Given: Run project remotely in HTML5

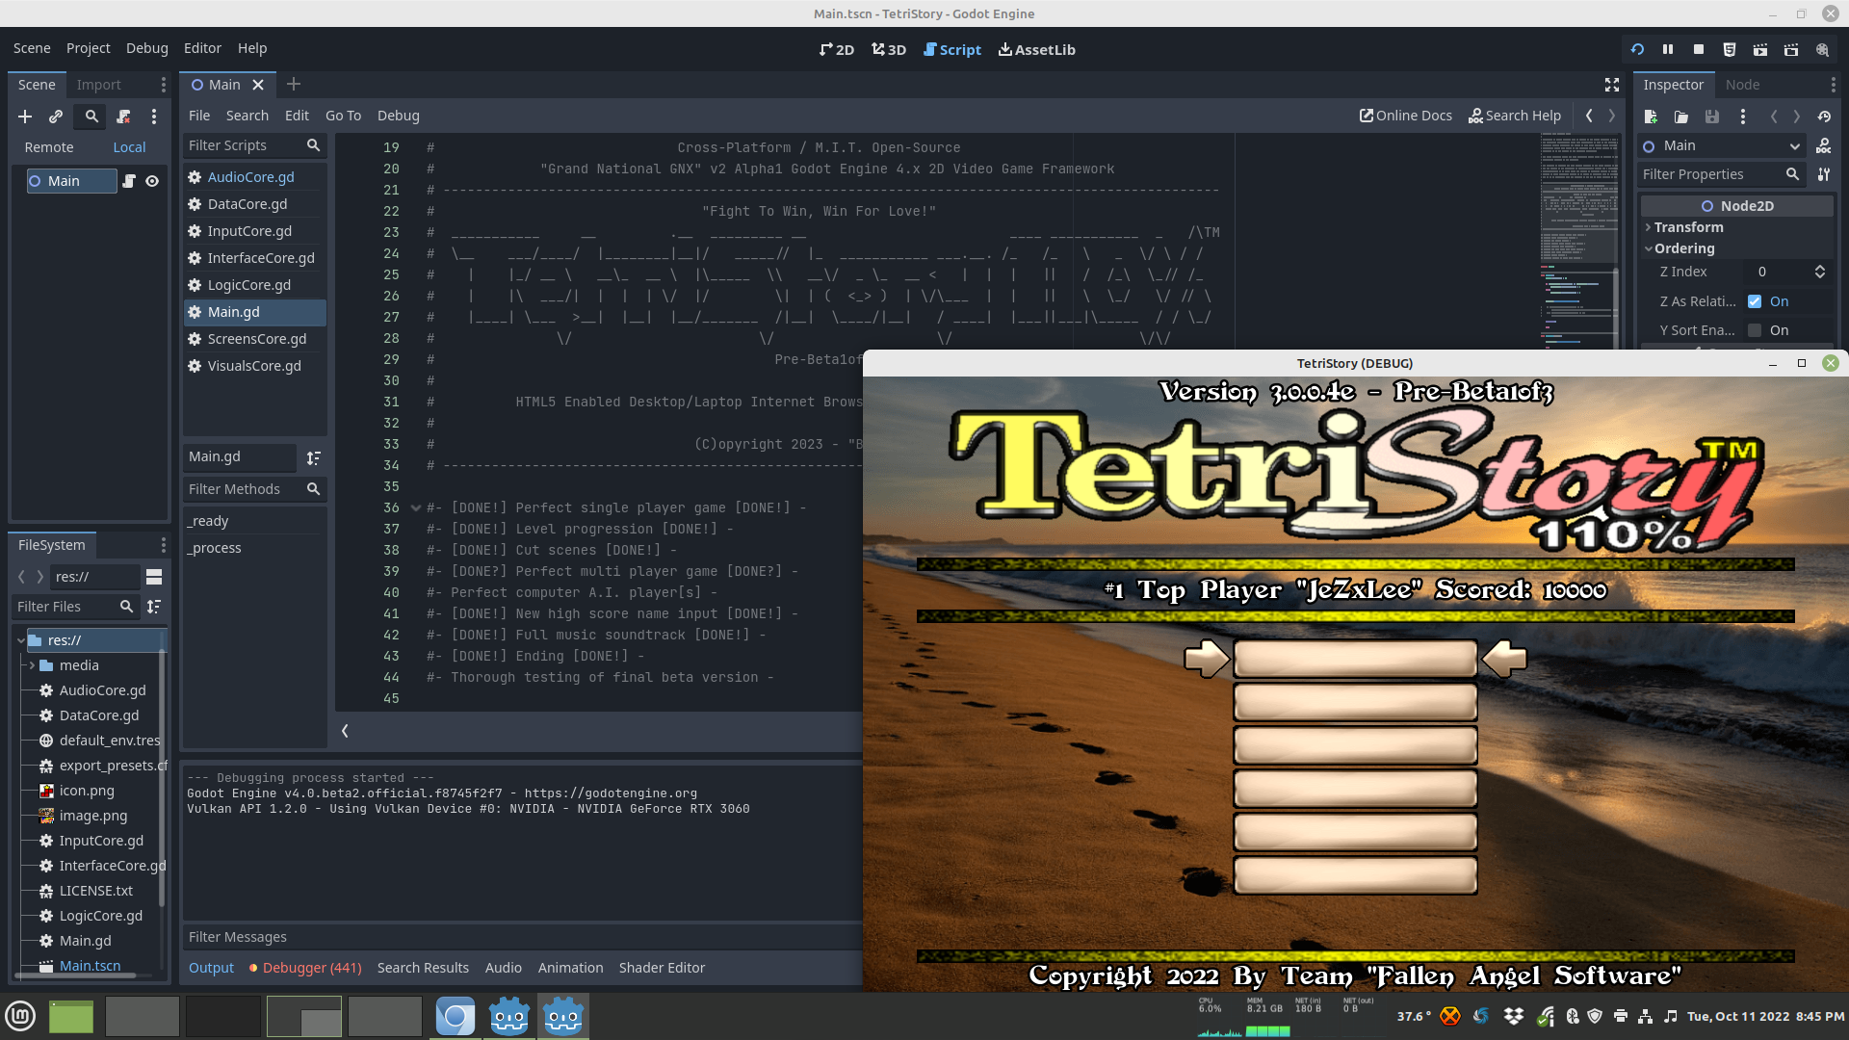Looking at the screenshot, I should 1730,49.
